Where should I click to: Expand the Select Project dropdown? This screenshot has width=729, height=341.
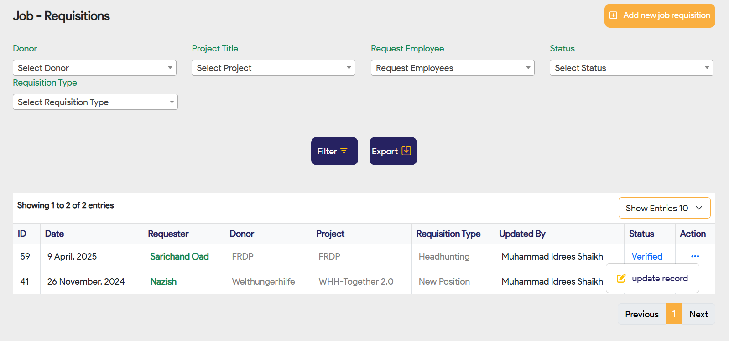pos(273,68)
